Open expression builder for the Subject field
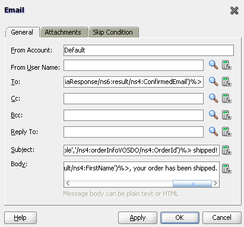The width and height of the screenshot is (244, 227). click(x=227, y=150)
